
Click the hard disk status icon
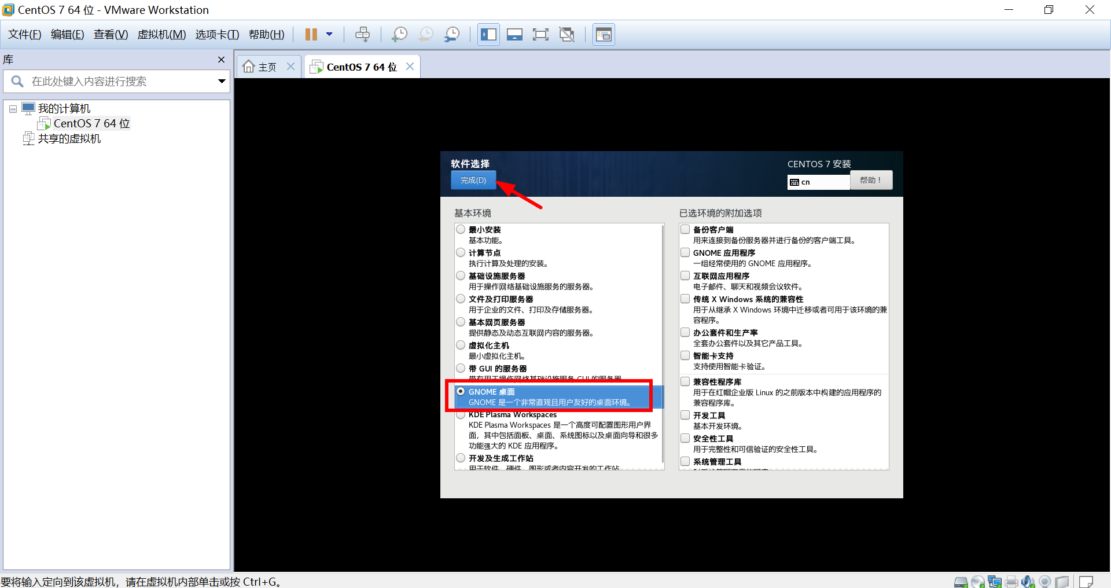coord(961,582)
